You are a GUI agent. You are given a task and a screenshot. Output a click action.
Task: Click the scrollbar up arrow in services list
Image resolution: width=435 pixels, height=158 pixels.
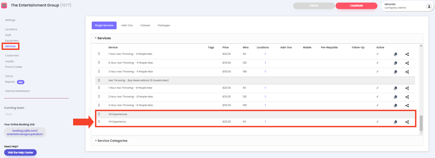(x=421, y=46)
